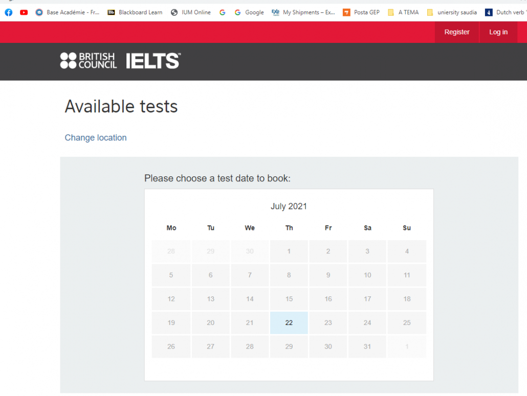527x396 pixels.
Task: Open the Dutch verb bookmark
Action: (506, 12)
